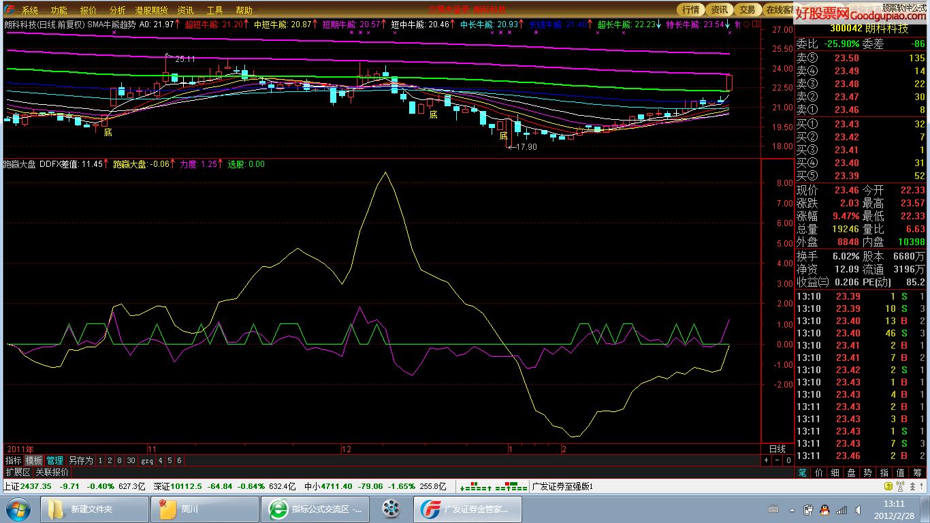Open the 关联报价 tab
Screen dimensions: 930x523
point(52,472)
